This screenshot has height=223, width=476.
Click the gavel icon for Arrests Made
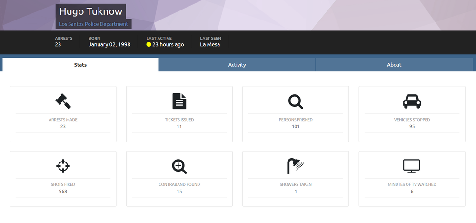tap(63, 101)
